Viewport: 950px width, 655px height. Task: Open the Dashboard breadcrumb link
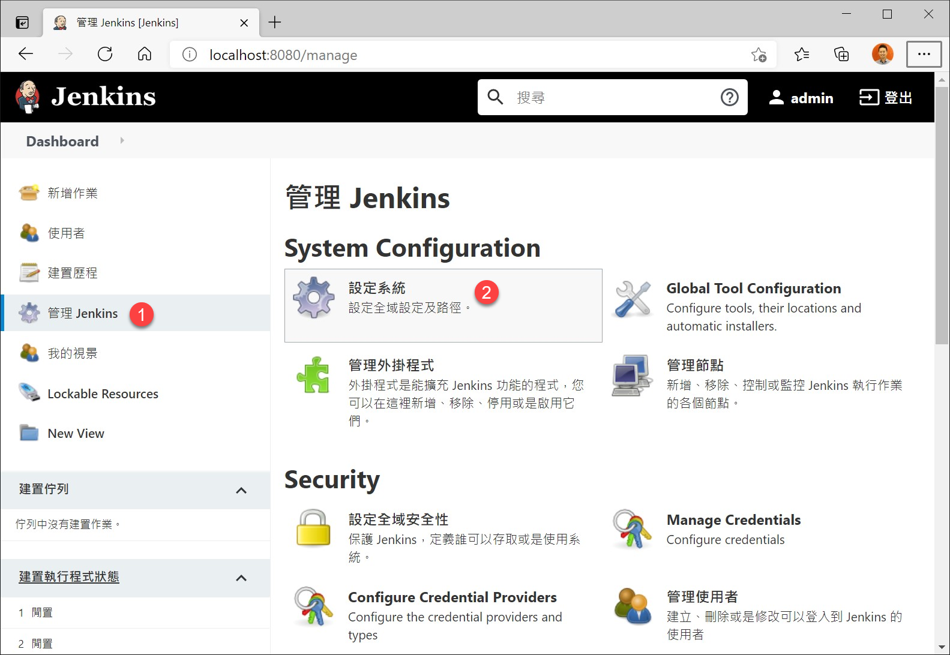62,141
